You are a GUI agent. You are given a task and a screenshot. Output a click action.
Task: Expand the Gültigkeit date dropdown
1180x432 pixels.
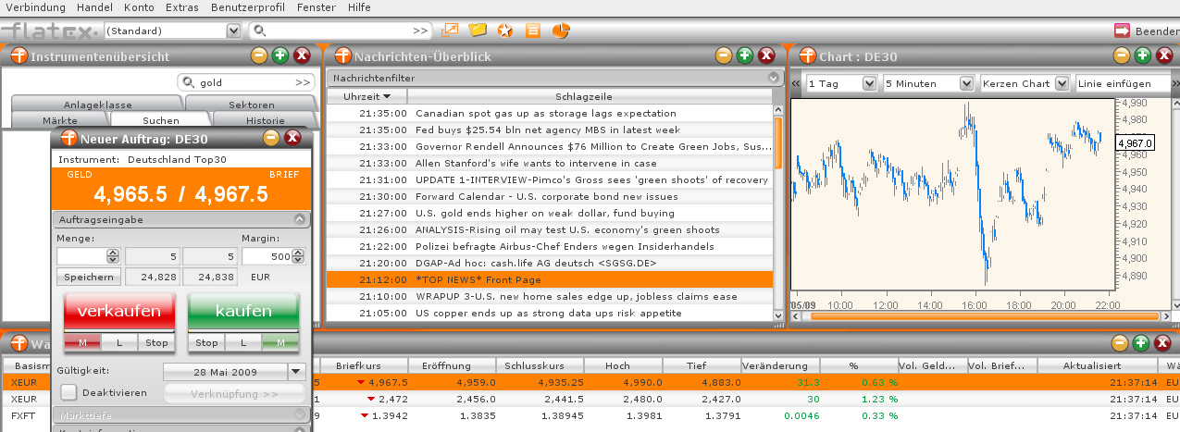[296, 371]
